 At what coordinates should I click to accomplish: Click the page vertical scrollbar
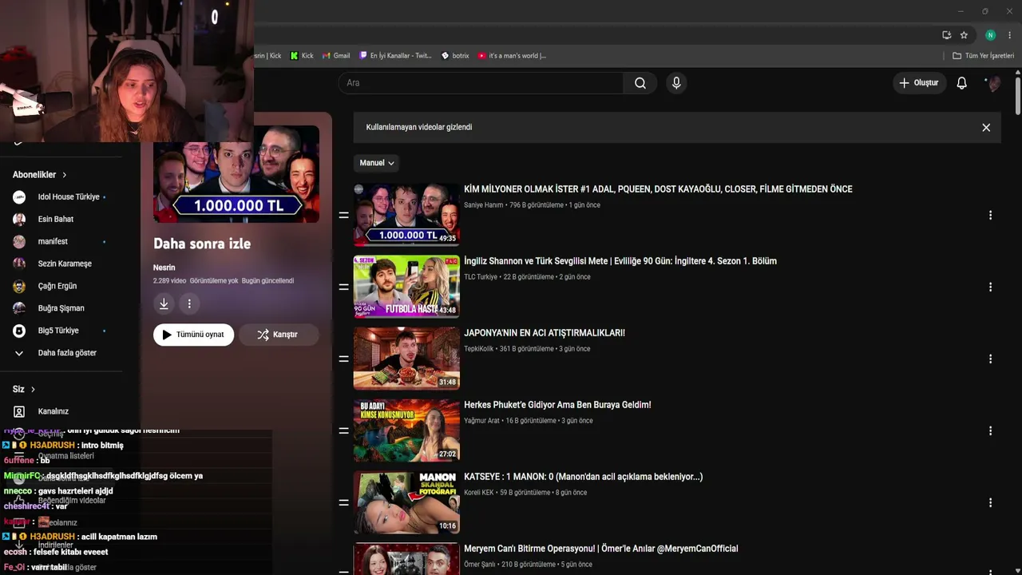point(1018,94)
